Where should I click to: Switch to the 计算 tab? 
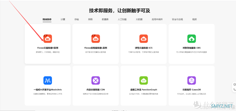pos(63,19)
